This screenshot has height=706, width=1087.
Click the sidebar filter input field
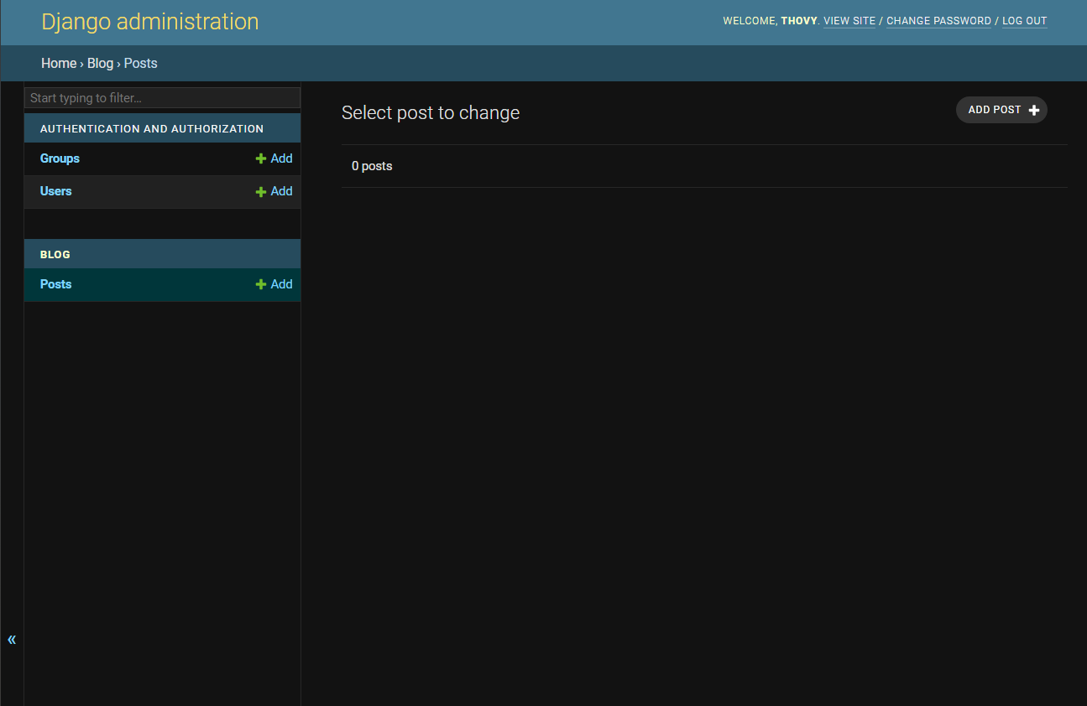(162, 98)
